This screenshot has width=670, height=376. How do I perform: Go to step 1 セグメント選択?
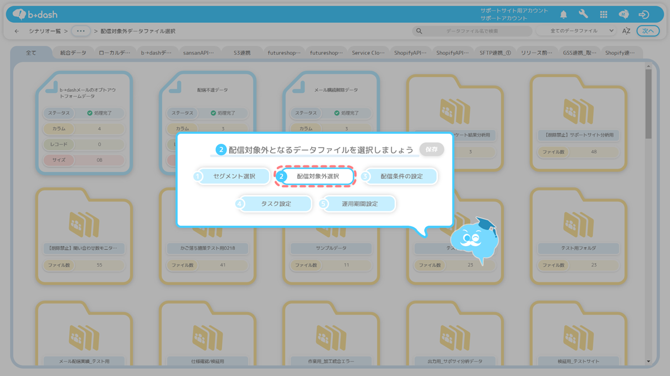(233, 176)
